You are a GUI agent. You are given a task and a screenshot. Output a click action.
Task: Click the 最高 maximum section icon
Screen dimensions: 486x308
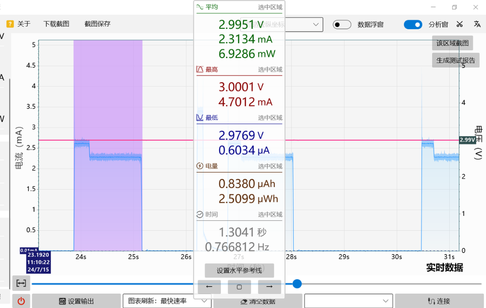[200, 69]
